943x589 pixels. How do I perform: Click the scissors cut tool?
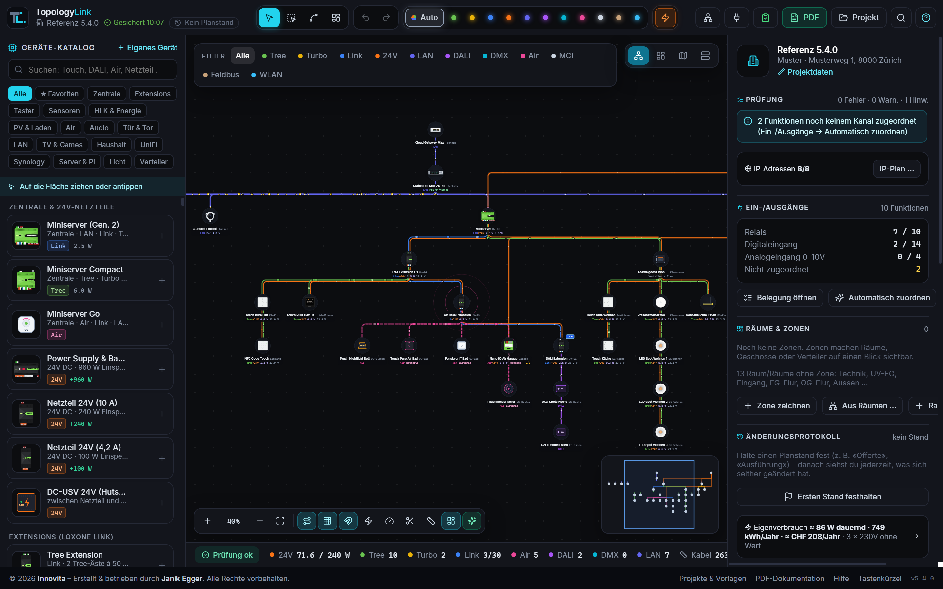pyautogui.click(x=410, y=521)
